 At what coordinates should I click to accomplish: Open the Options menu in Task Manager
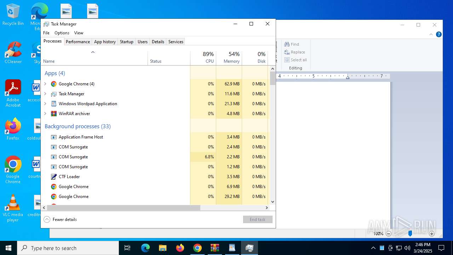62,33
